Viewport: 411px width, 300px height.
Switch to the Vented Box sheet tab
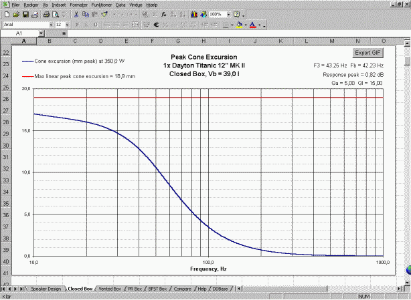point(109,289)
